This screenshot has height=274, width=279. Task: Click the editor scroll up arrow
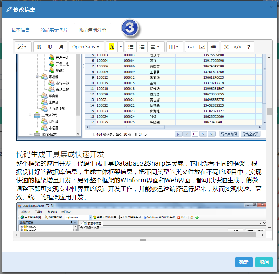point(269,57)
